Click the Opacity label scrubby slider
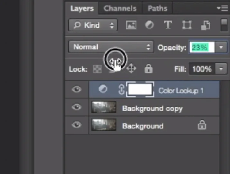 coord(172,47)
